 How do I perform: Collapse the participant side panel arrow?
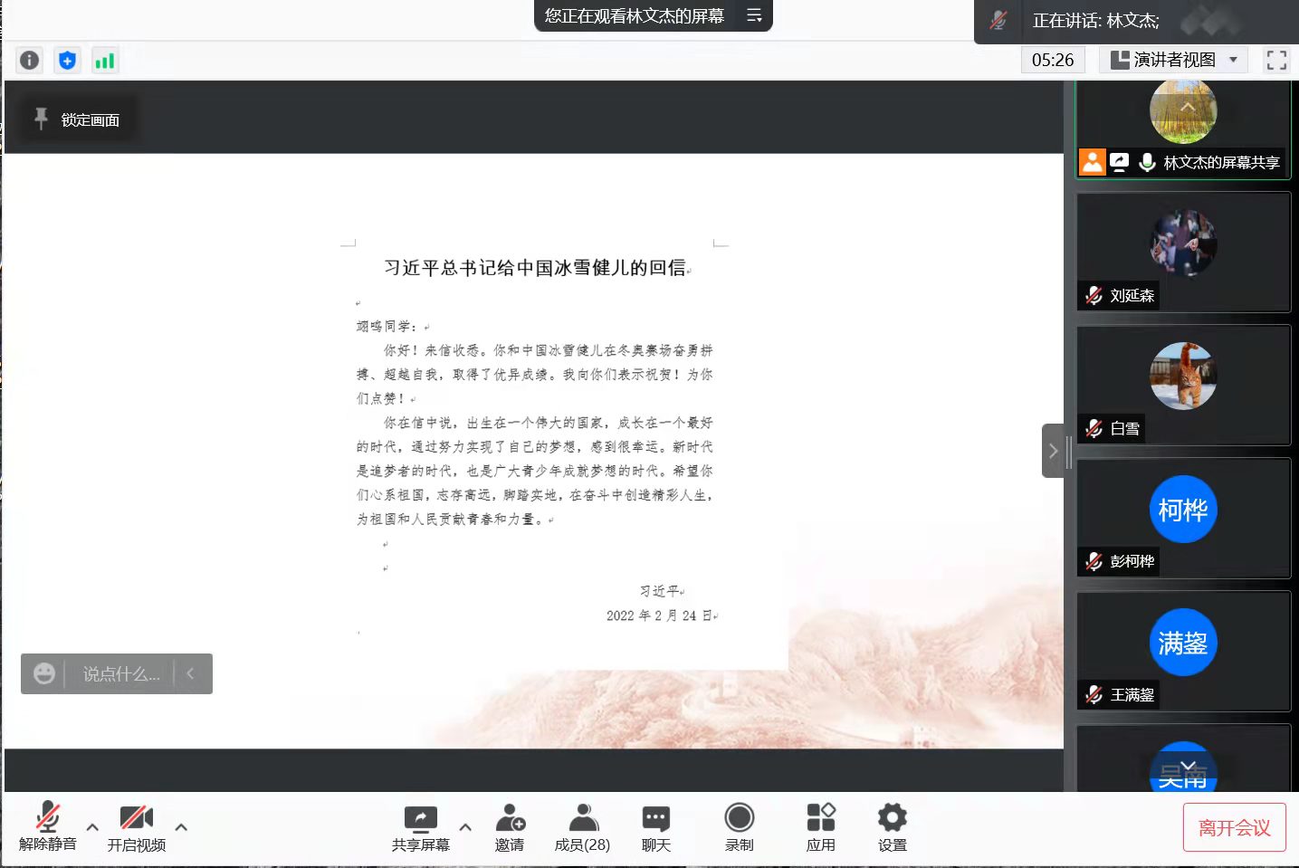[1053, 451]
